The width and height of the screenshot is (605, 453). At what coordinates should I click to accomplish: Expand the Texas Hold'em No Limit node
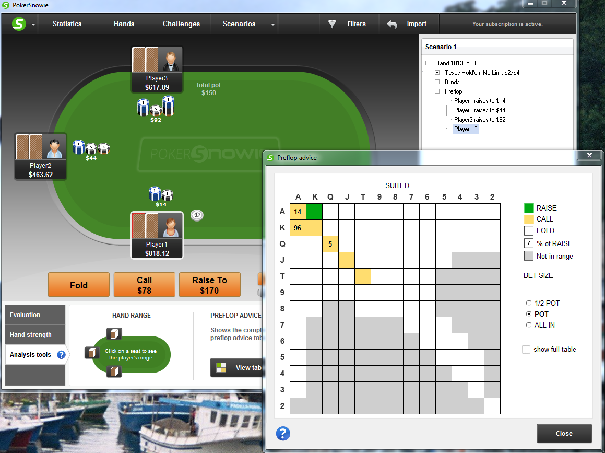point(437,72)
